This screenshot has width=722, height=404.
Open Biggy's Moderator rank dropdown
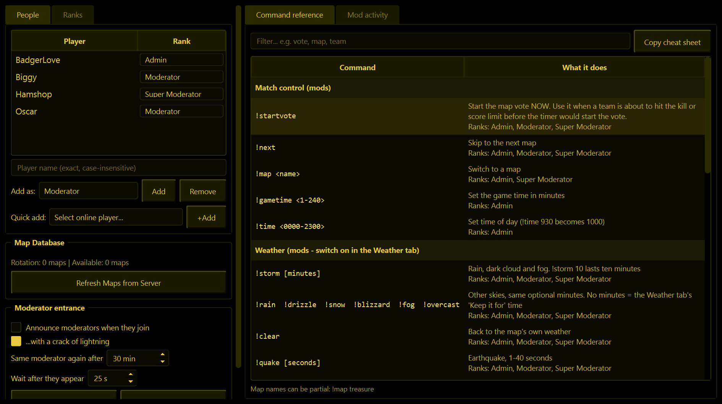point(181,77)
